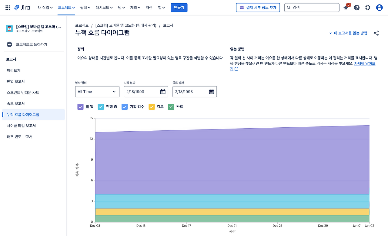Click the share icon next to the report title
The height and width of the screenshot is (236, 388).
[376, 33]
